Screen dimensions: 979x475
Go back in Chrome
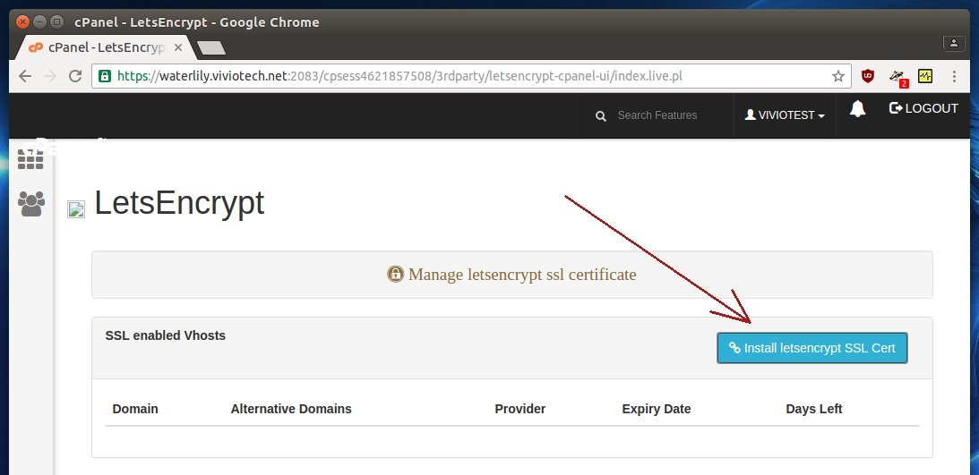click(25, 76)
